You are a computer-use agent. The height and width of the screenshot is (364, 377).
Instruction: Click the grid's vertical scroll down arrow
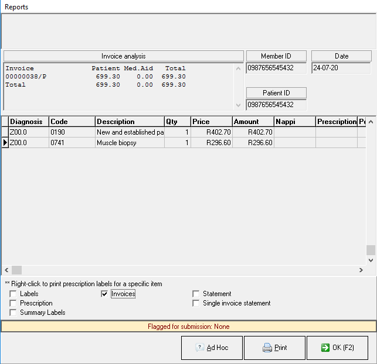[371, 260]
